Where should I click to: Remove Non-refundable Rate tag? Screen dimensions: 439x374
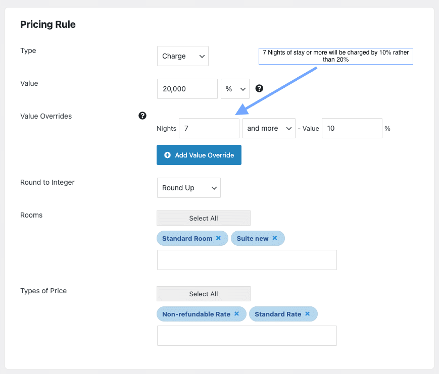point(236,314)
